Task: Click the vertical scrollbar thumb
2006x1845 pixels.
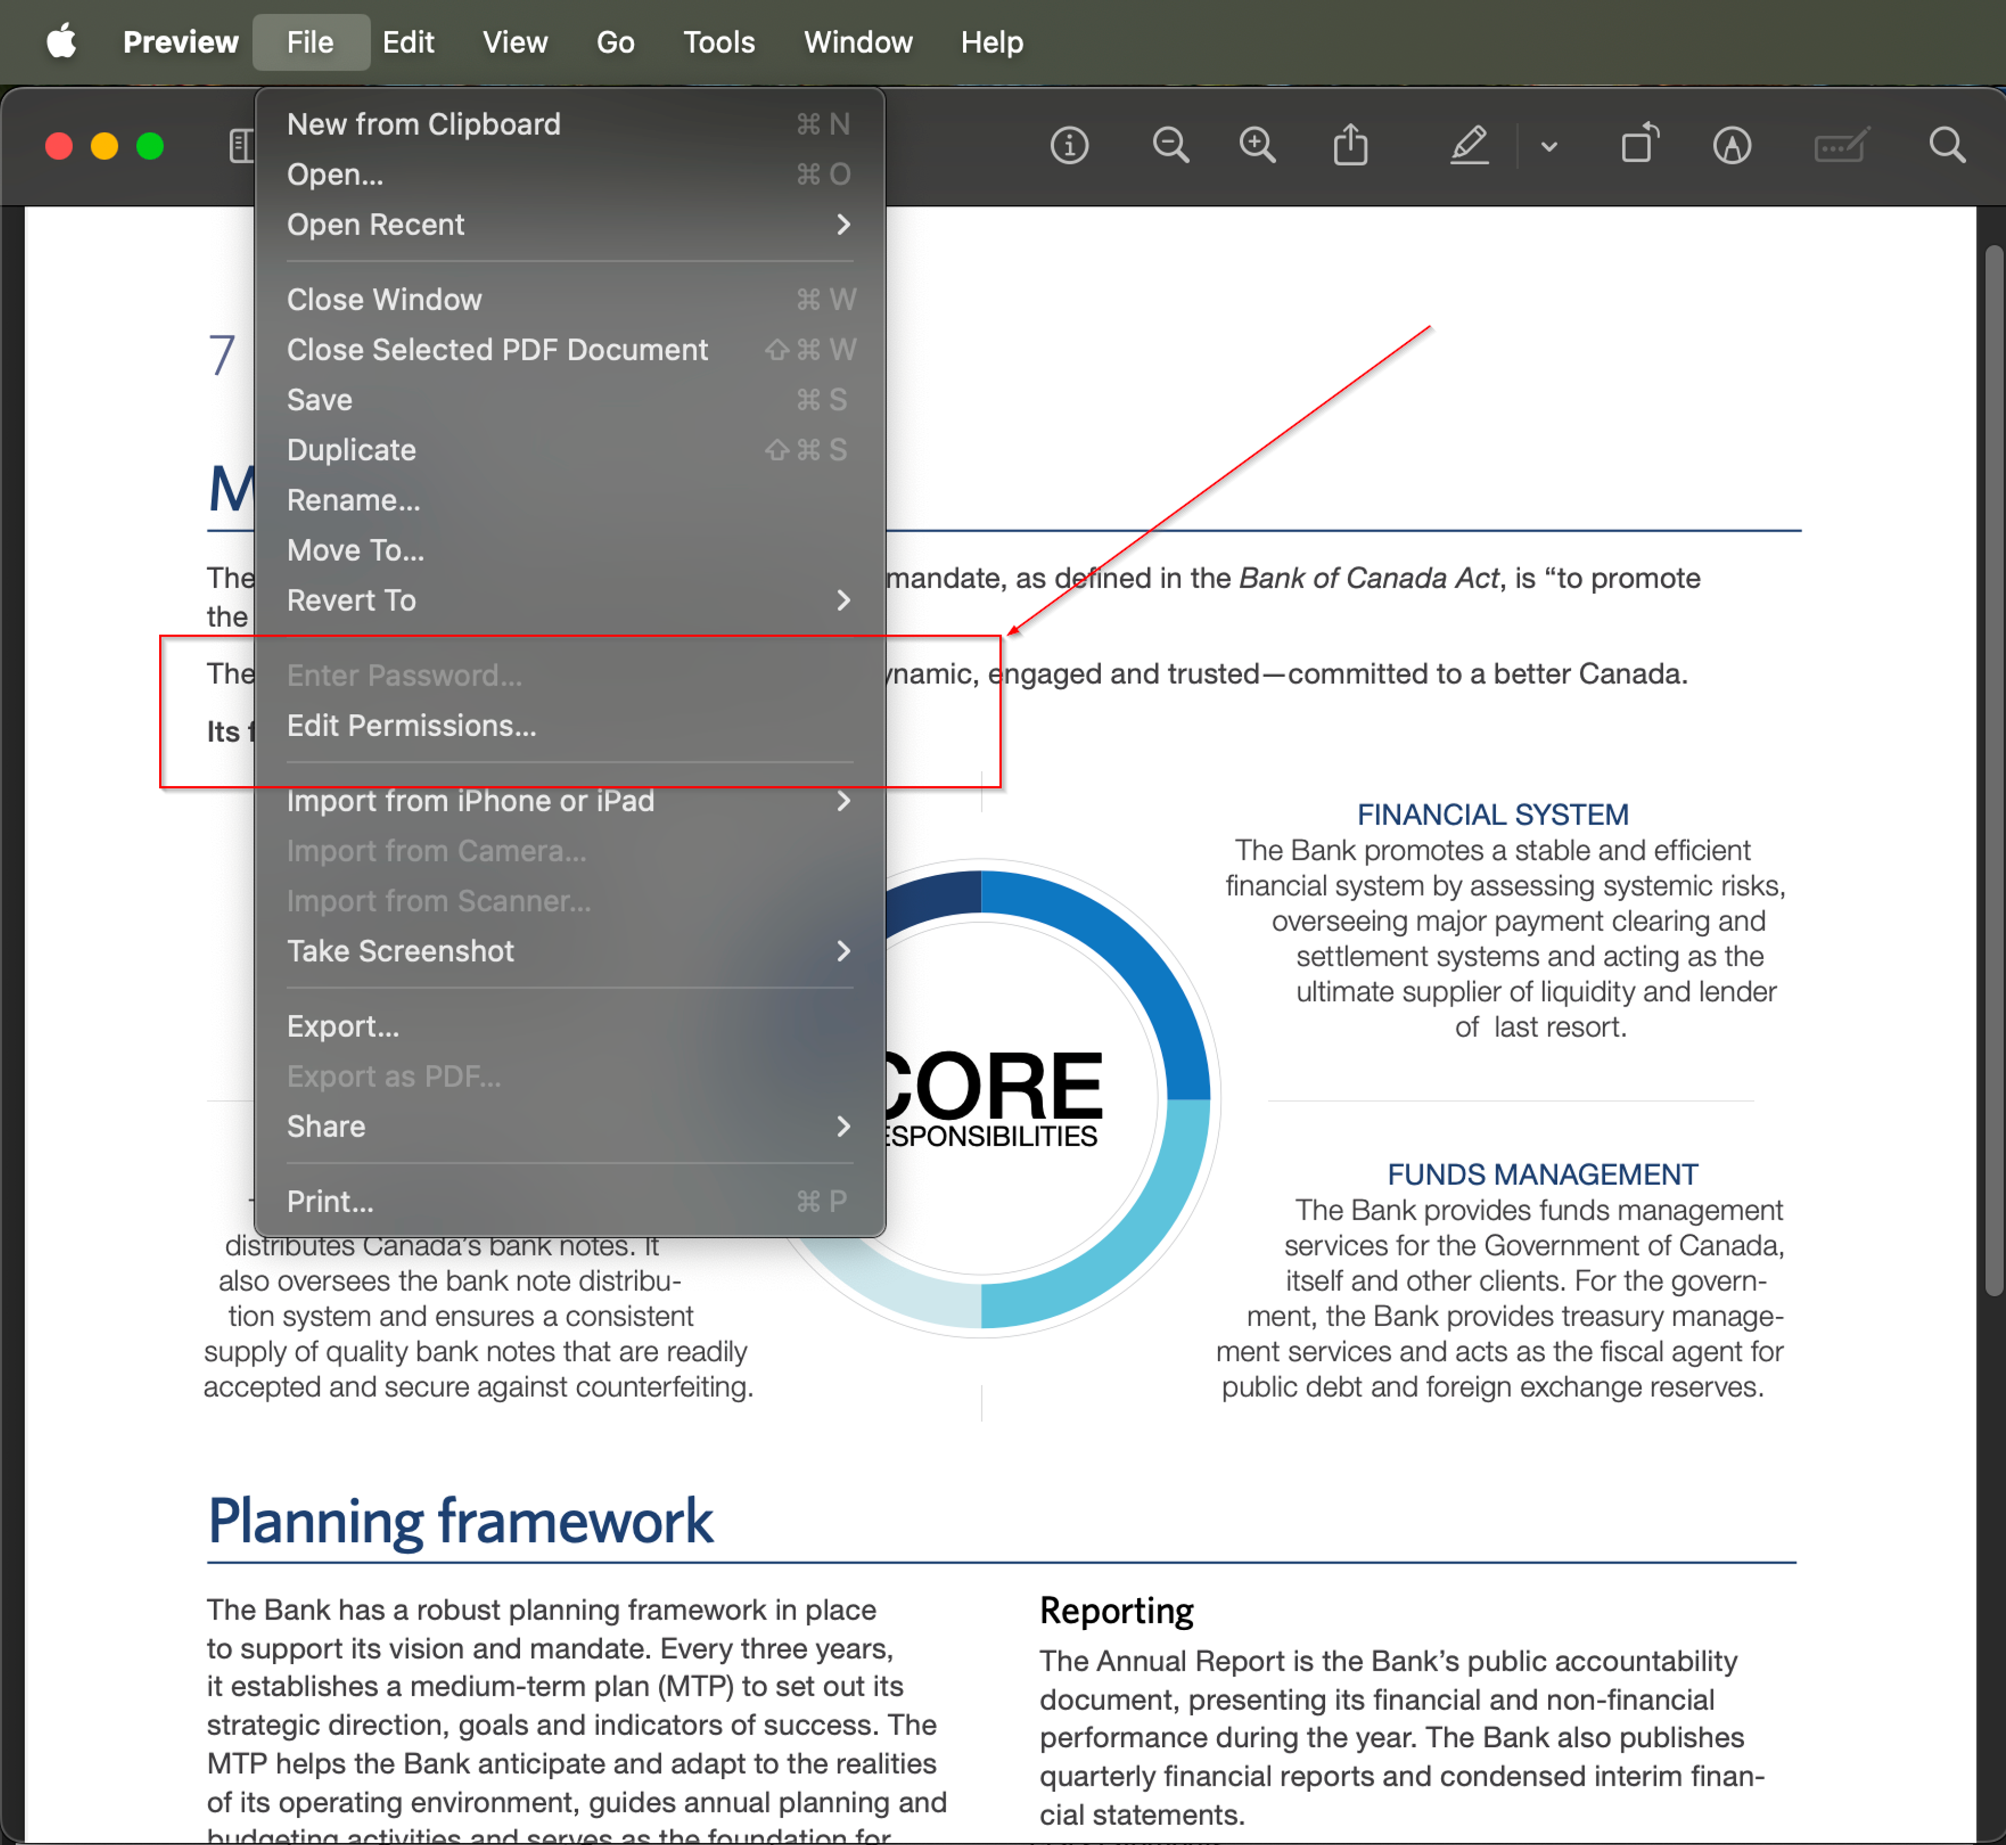Action: click(1993, 770)
